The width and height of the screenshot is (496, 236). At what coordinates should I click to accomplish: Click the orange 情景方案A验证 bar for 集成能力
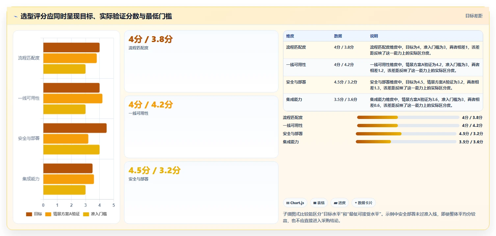point(69,179)
